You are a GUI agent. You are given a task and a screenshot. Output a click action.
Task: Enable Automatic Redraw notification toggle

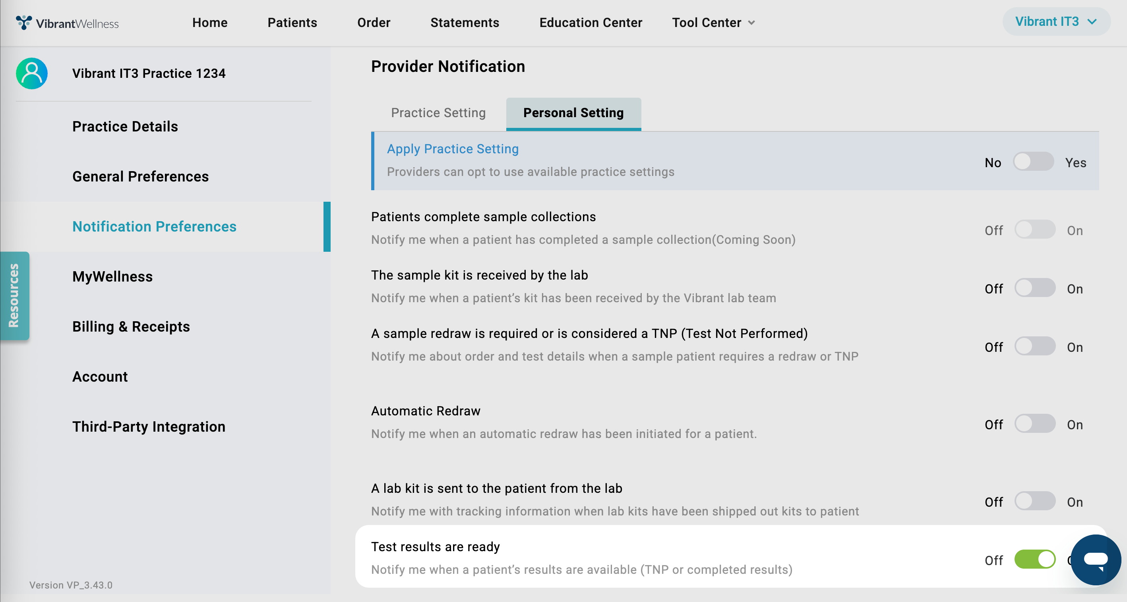[x=1035, y=424]
